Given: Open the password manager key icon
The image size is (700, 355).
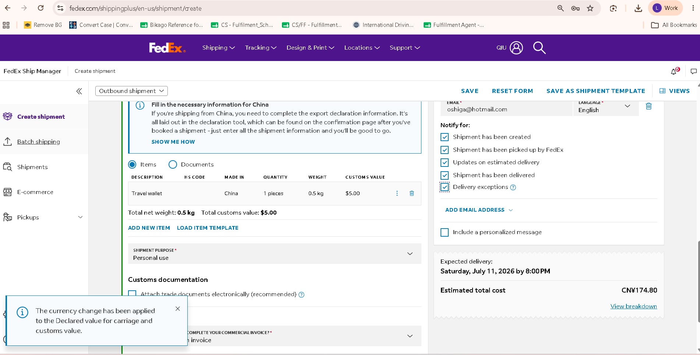Looking at the screenshot, I should coord(576,8).
